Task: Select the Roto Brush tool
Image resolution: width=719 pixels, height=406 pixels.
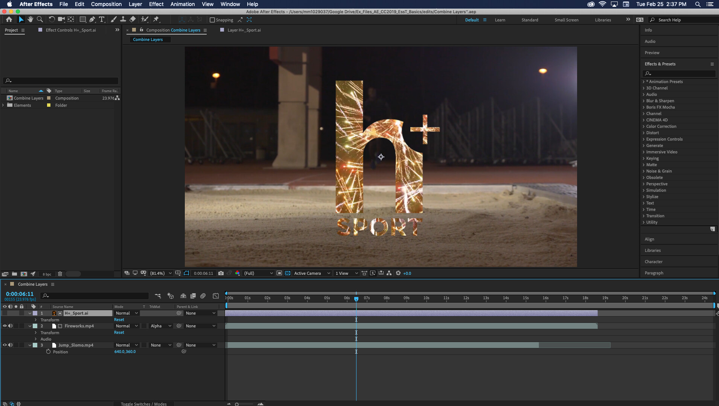Action: (145, 19)
